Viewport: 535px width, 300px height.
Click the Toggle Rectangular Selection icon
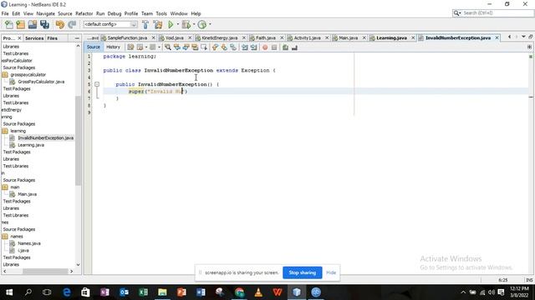click(x=204, y=47)
